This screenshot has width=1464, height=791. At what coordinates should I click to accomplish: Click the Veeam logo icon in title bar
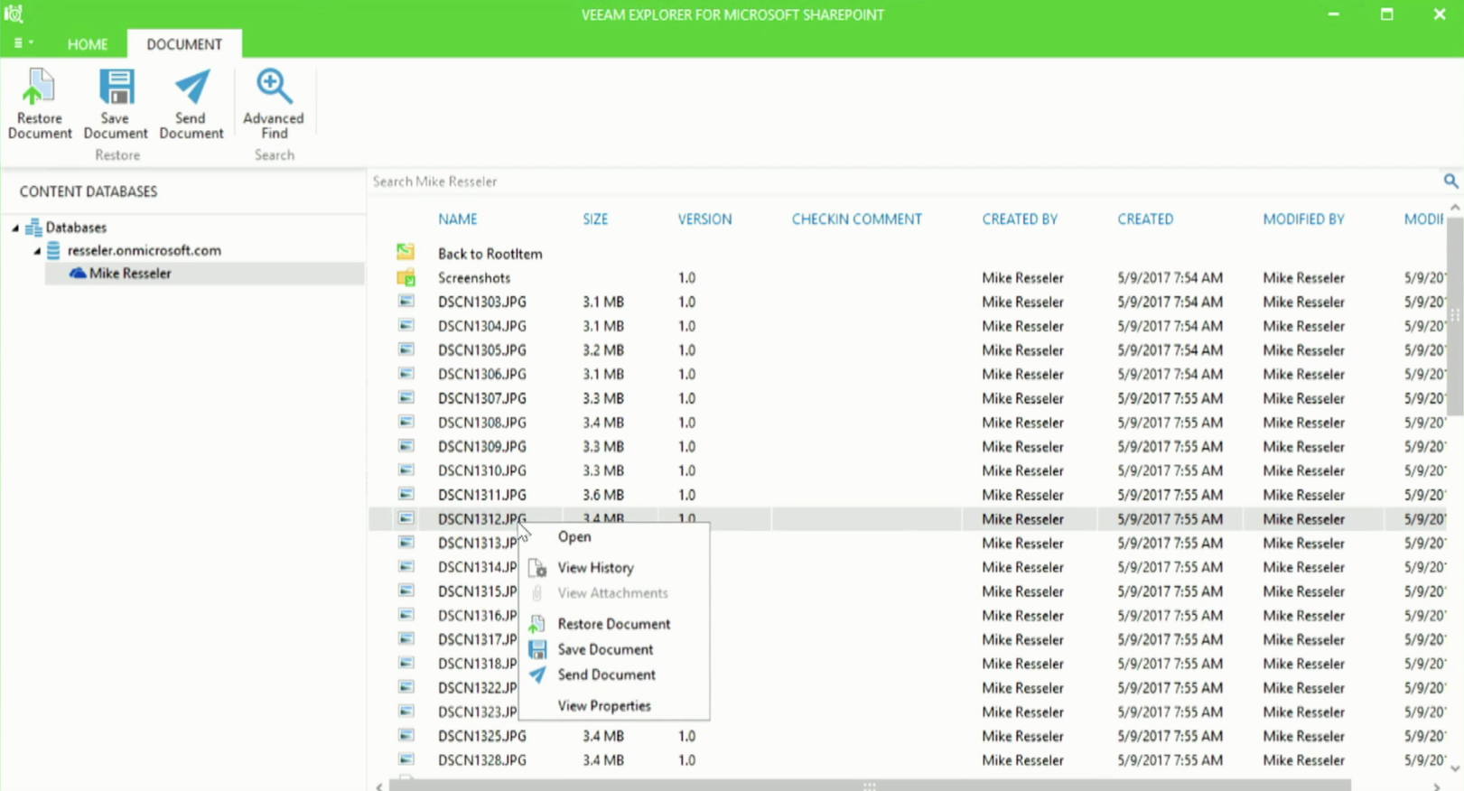click(x=14, y=14)
